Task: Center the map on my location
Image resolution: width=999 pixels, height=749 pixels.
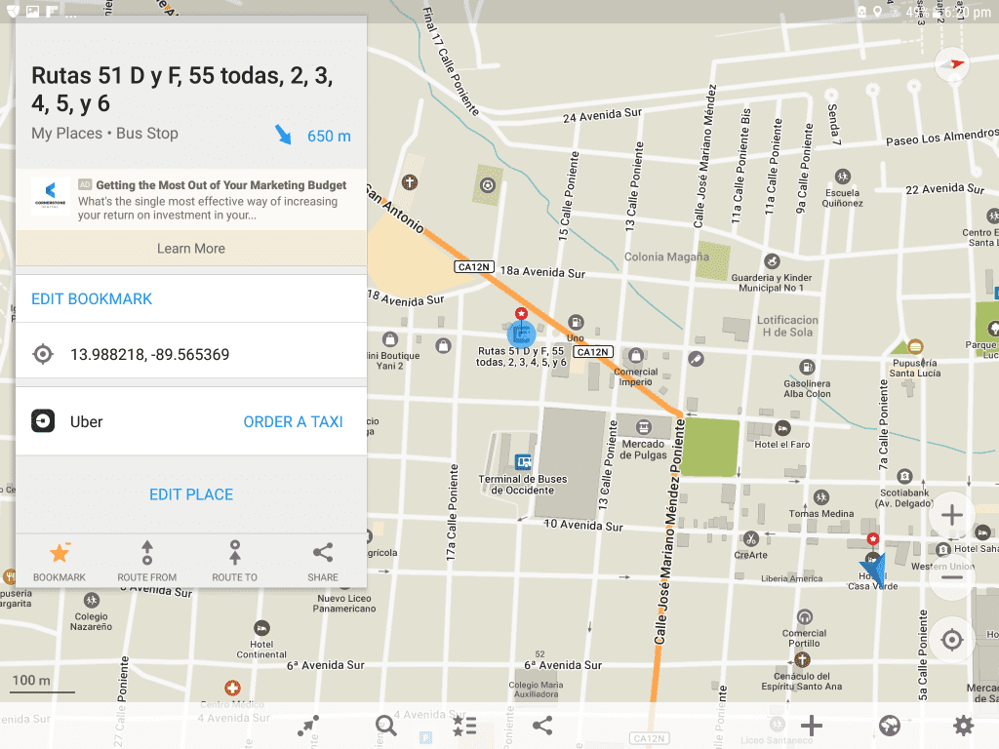Action: pyautogui.click(x=951, y=640)
